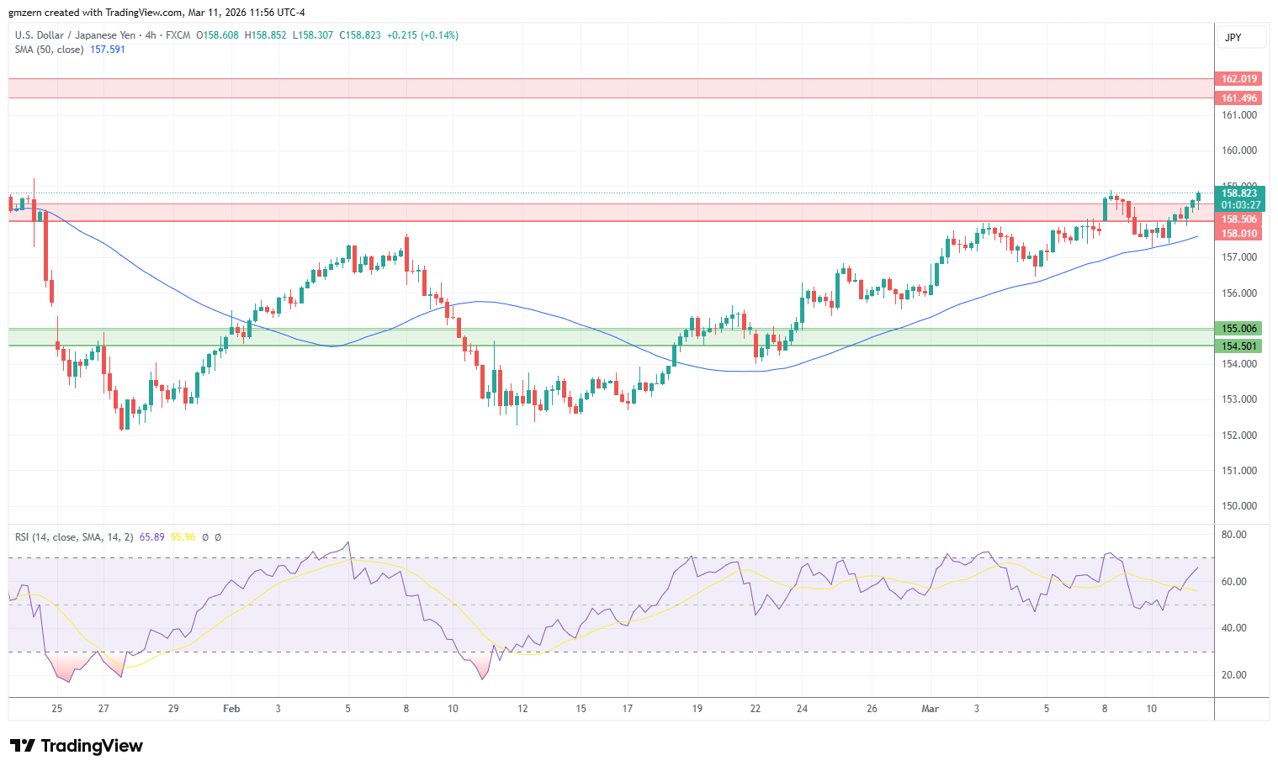1278x771 pixels.
Task: Click the open value O158.608 in header
Action: 217,35
